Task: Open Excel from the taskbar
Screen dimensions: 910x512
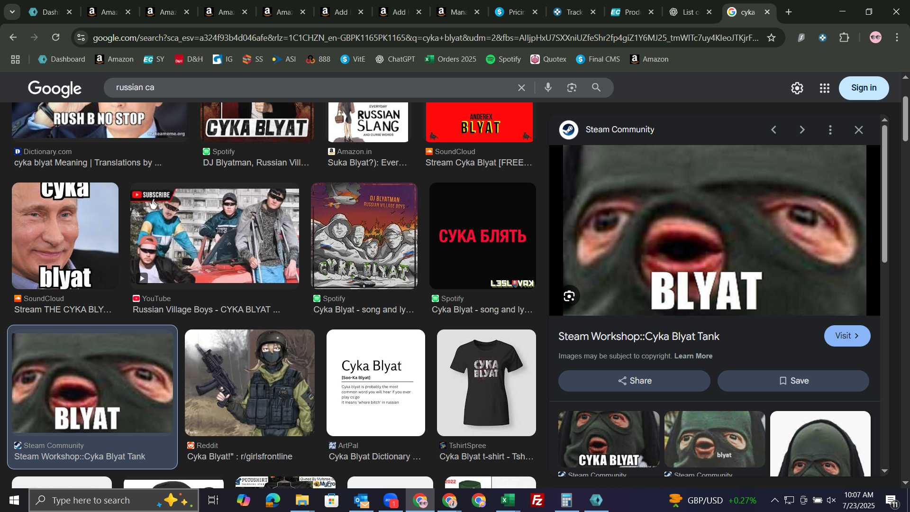Action: coord(508,501)
